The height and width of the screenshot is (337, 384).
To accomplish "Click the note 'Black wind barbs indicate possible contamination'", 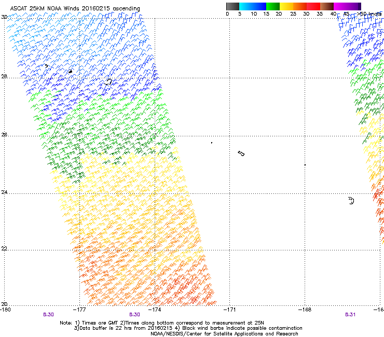I will click(242, 328).
